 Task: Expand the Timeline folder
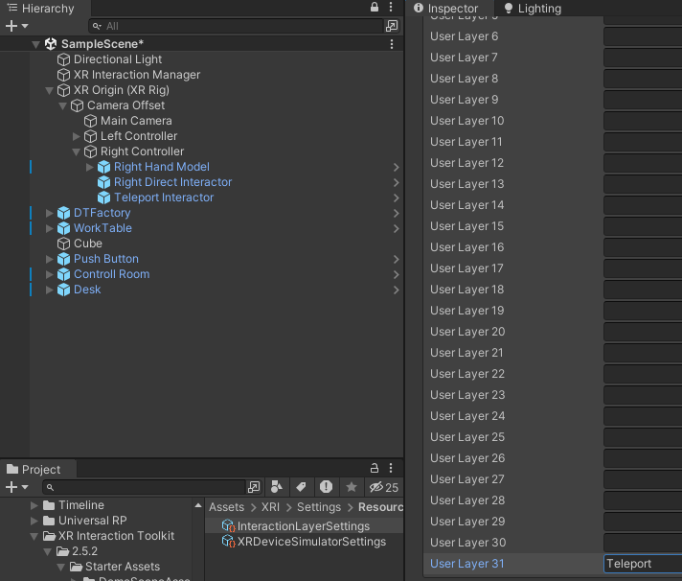pyautogui.click(x=34, y=505)
